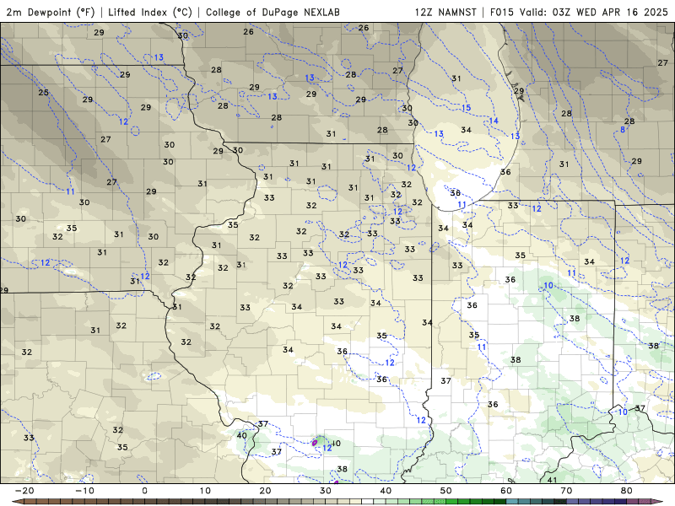The height and width of the screenshot is (506, 675).
Task: Click the '-10' label on the color scale
Action: tap(84, 491)
